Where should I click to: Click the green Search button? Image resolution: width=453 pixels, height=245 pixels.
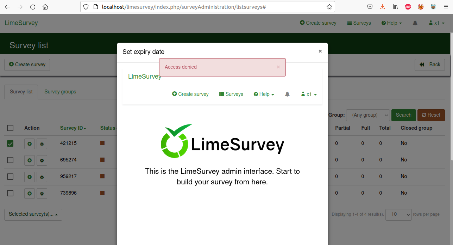pos(404,115)
